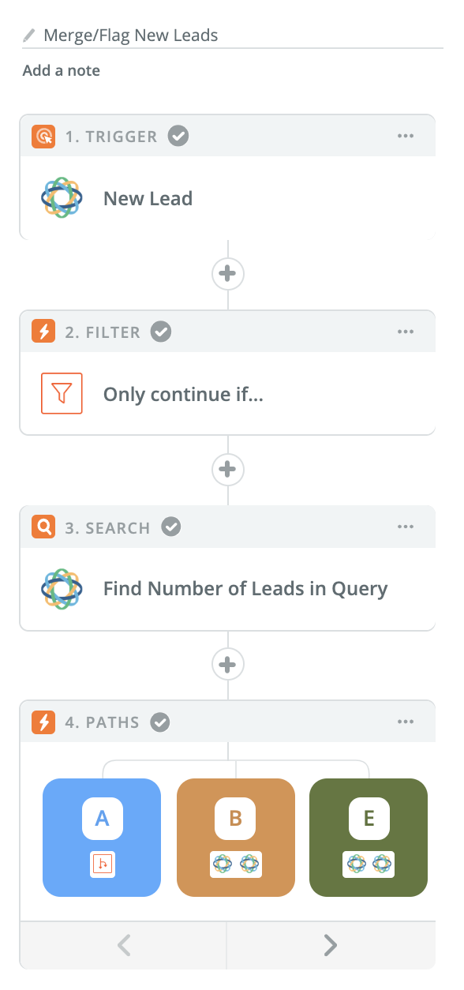Click the Add a note link
464x990 pixels.
click(x=62, y=71)
